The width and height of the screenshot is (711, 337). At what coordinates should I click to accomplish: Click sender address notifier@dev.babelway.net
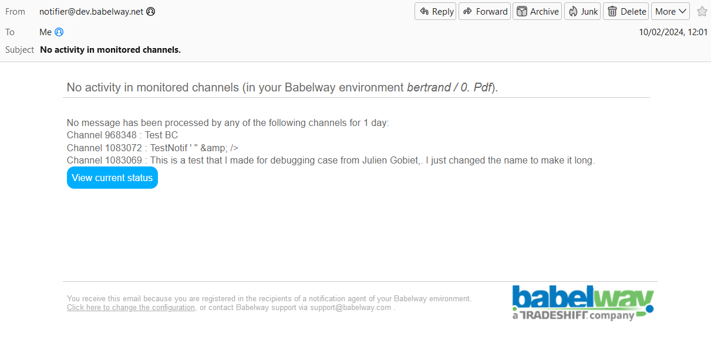[91, 11]
